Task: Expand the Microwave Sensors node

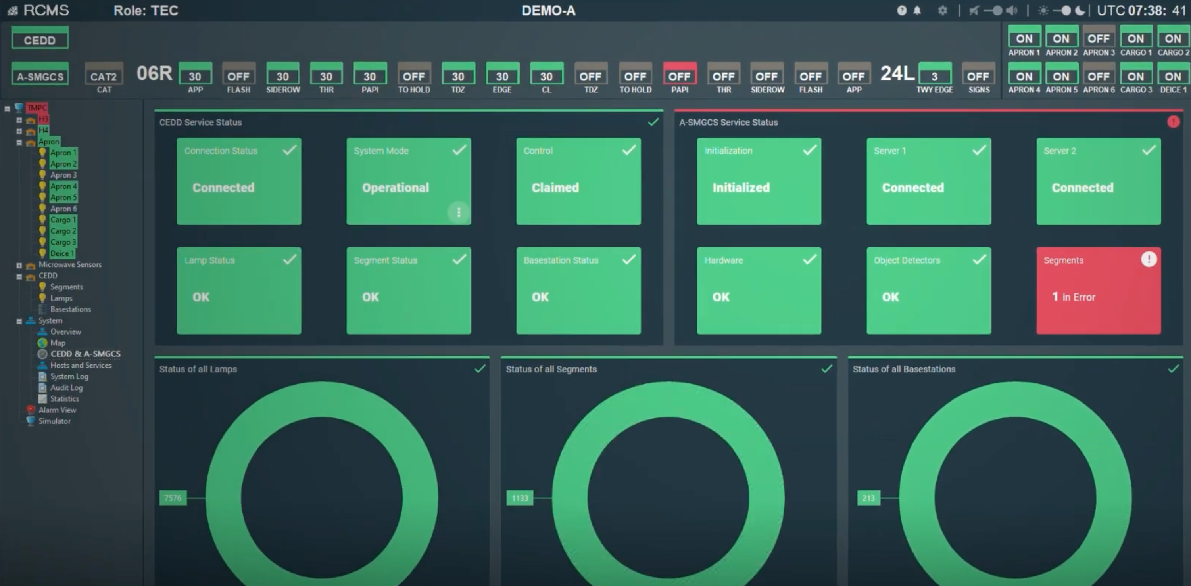Action: point(19,265)
